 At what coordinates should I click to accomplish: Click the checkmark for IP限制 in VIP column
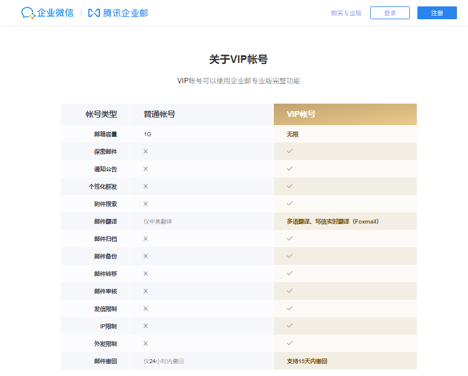click(x=289, y=326)
